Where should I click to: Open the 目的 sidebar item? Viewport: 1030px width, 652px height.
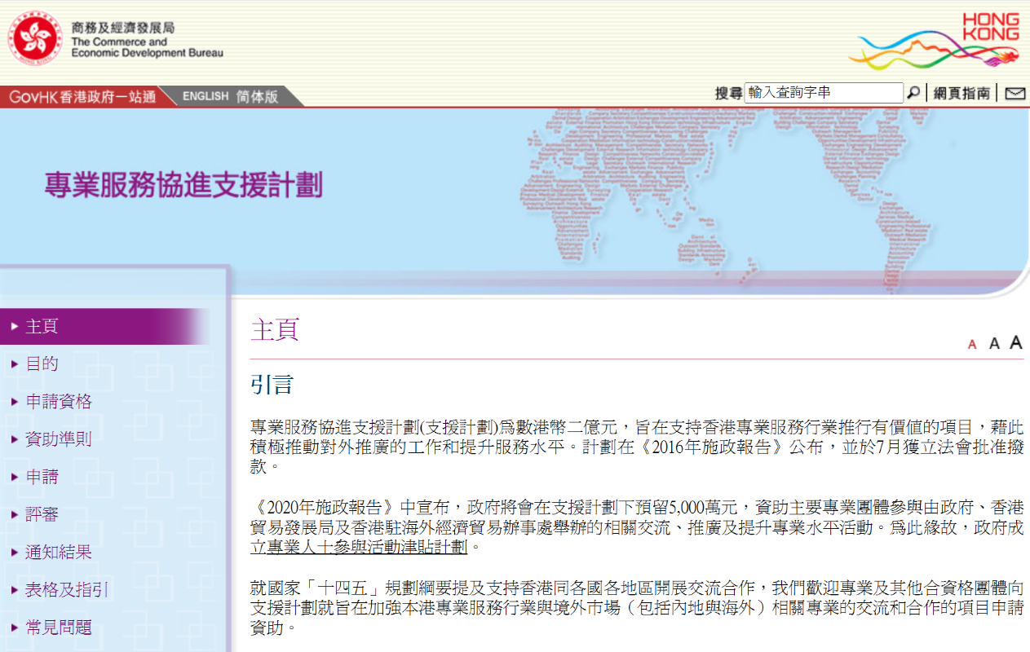pos(42,363)
